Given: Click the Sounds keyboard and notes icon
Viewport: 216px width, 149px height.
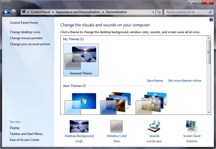Looking at the screenshot, I should [x=154, y=126].
